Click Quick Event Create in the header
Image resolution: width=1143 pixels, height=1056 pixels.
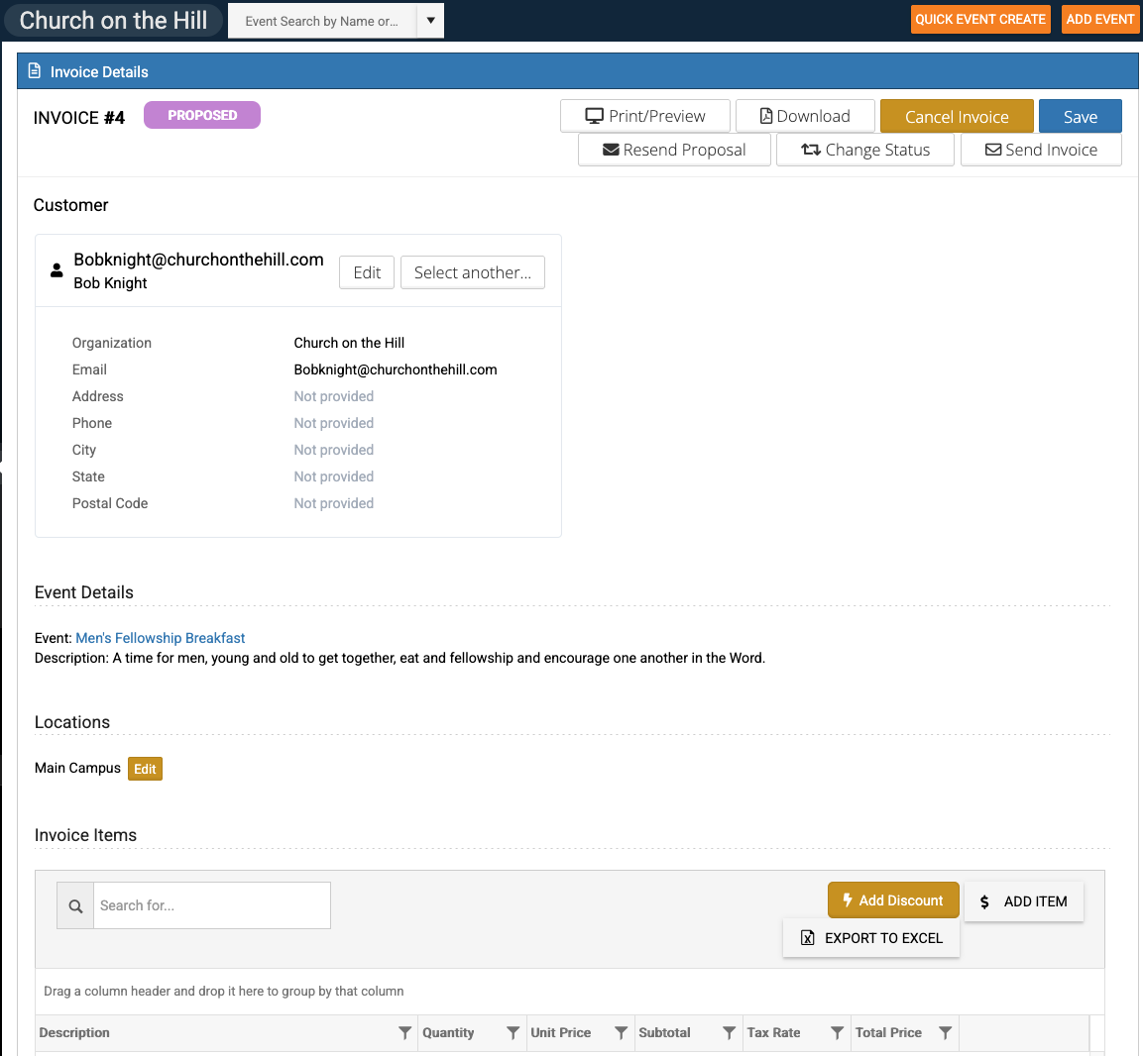pos(979,20)
